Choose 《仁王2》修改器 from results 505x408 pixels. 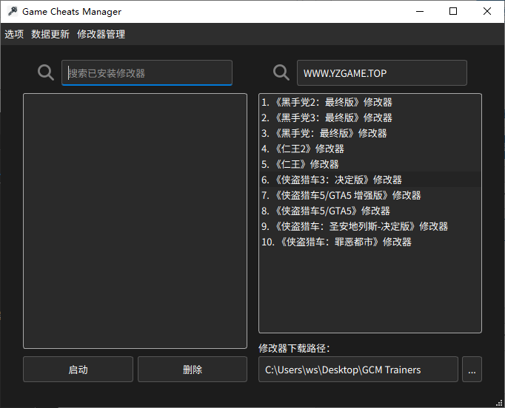coord(370,149)
